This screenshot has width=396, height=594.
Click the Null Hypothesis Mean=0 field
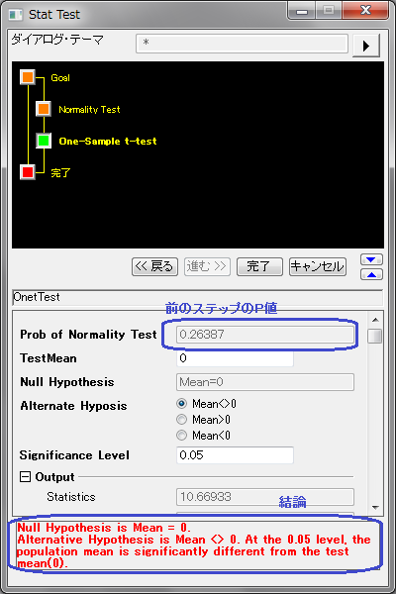coord(265,382)
